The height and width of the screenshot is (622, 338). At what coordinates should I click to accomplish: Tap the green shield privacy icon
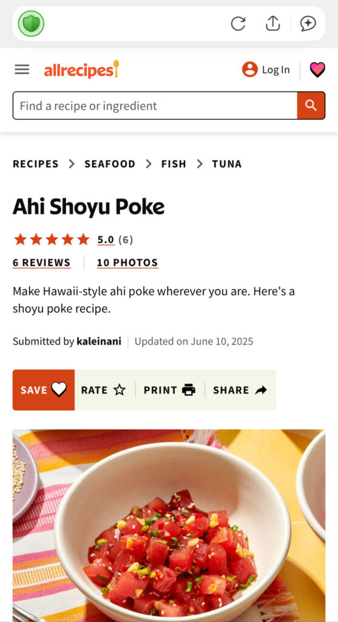tap(31, 24)
